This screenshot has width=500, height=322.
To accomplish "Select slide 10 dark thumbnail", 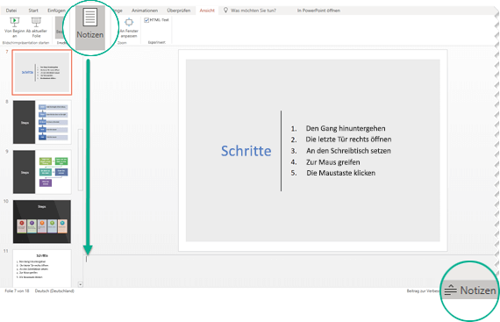I will [42, 222].
